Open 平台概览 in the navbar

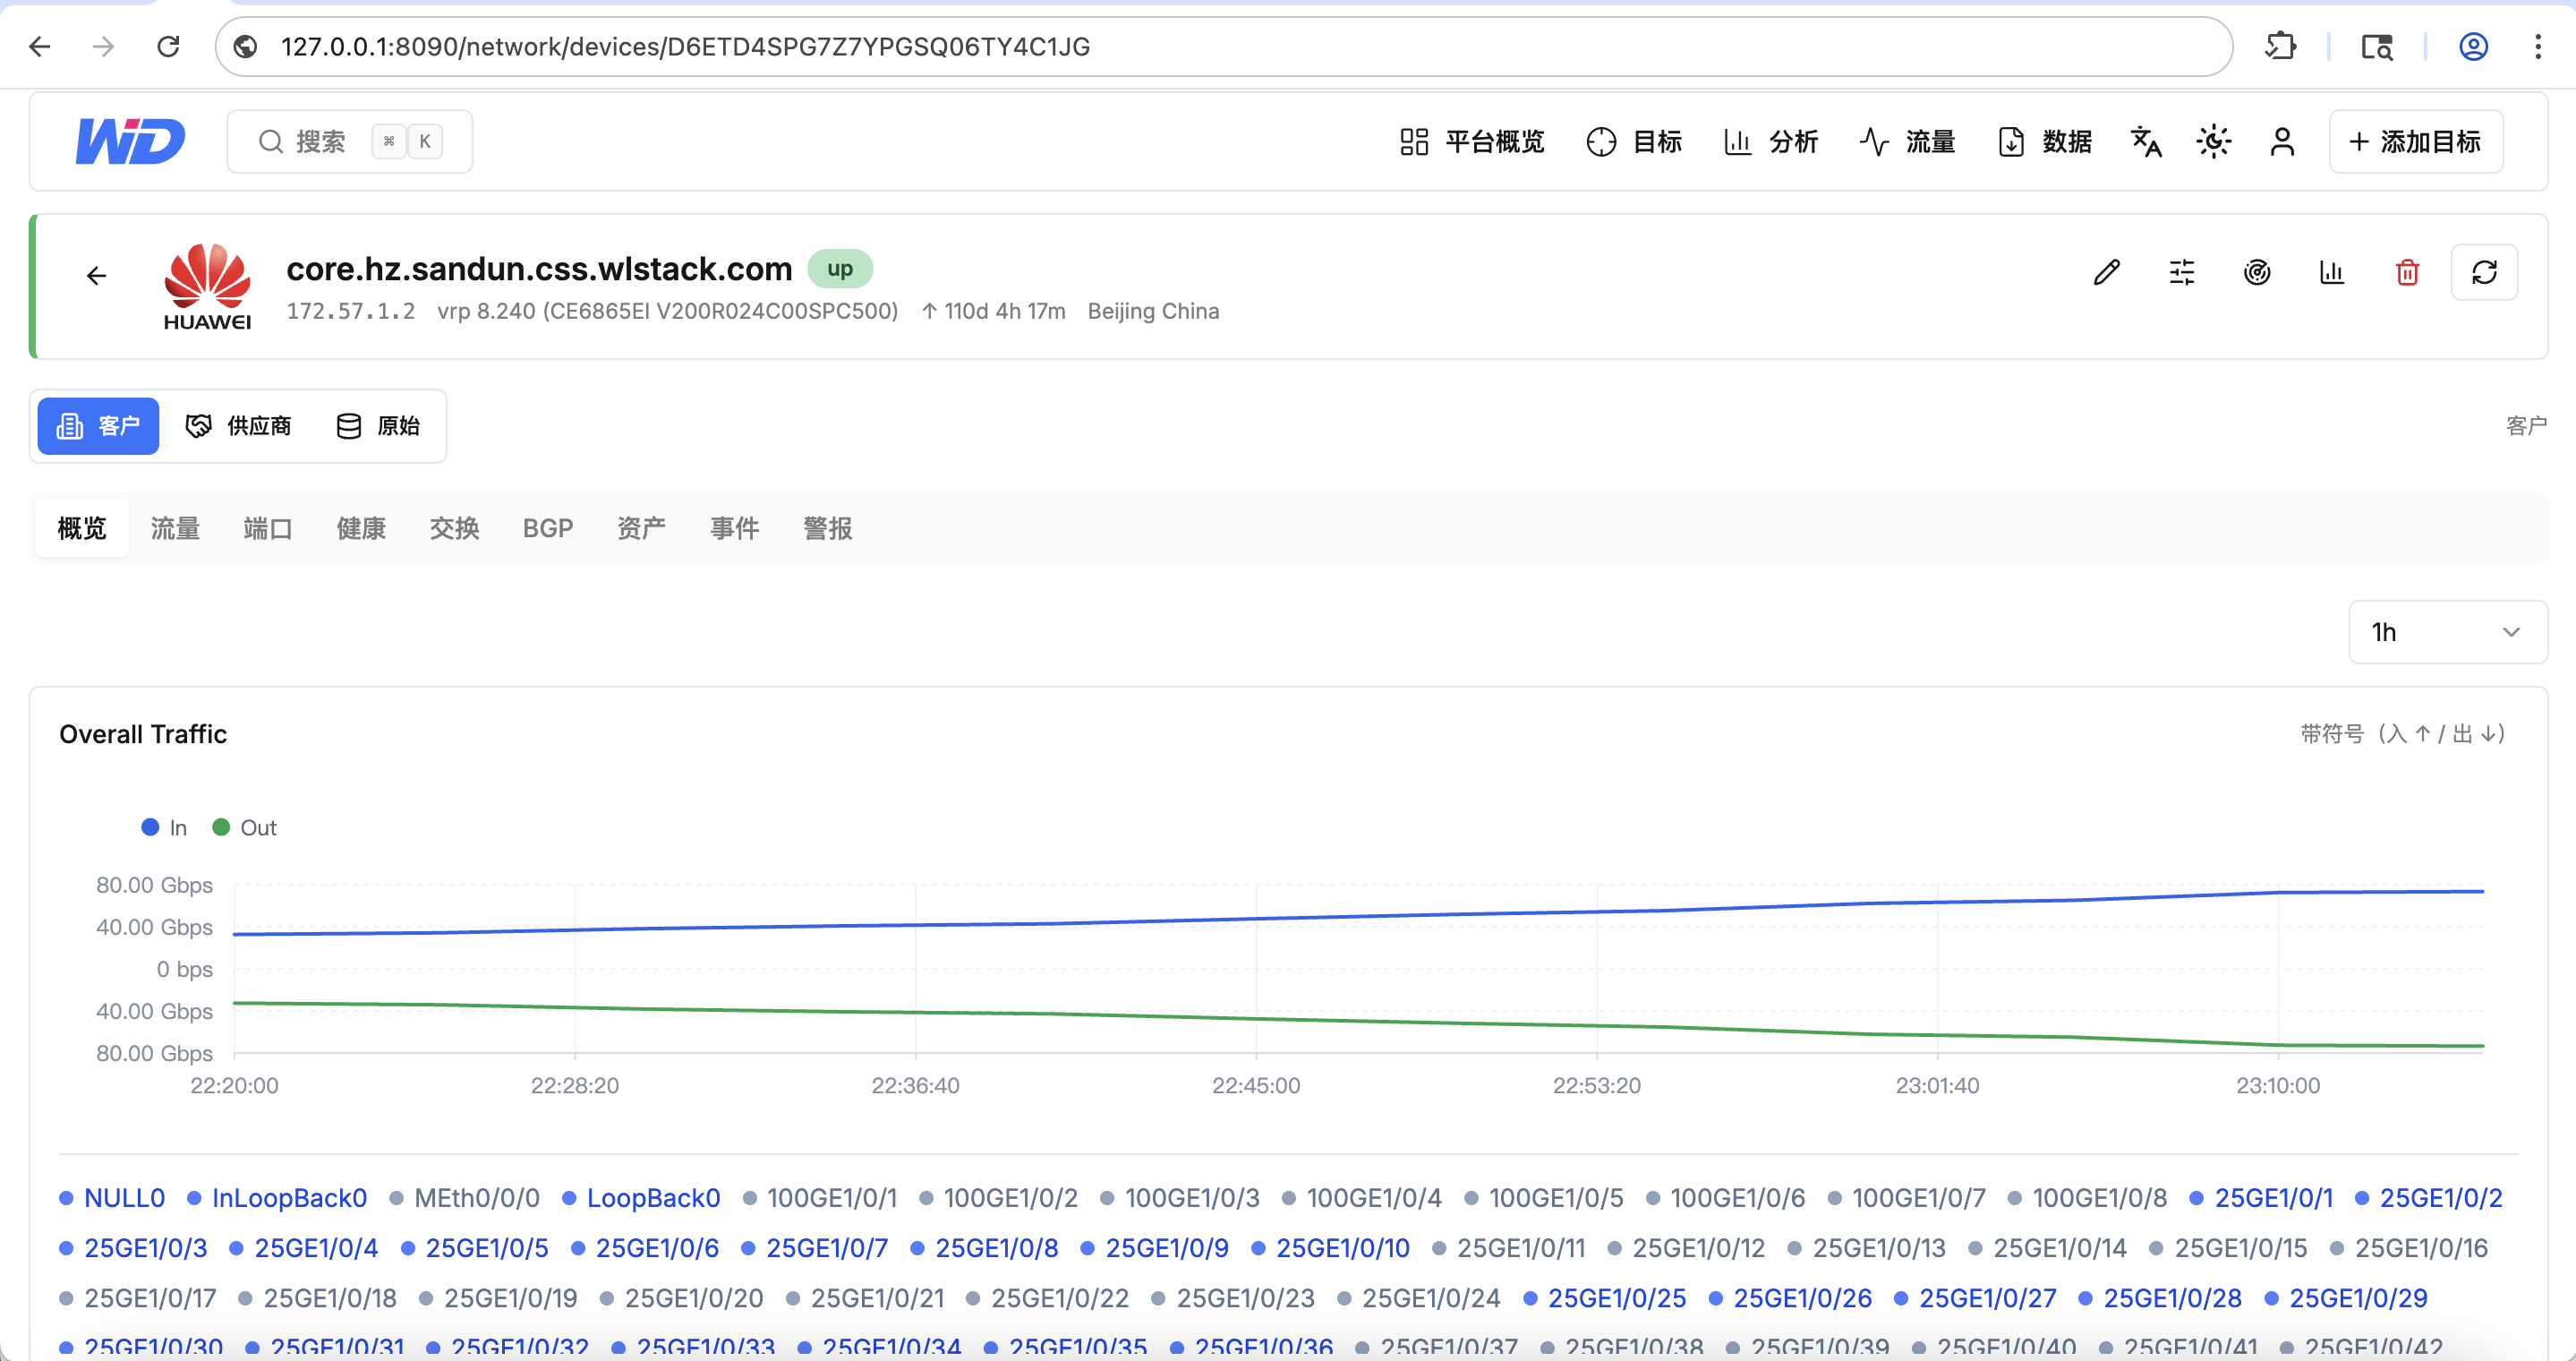tap(1472, 142)
